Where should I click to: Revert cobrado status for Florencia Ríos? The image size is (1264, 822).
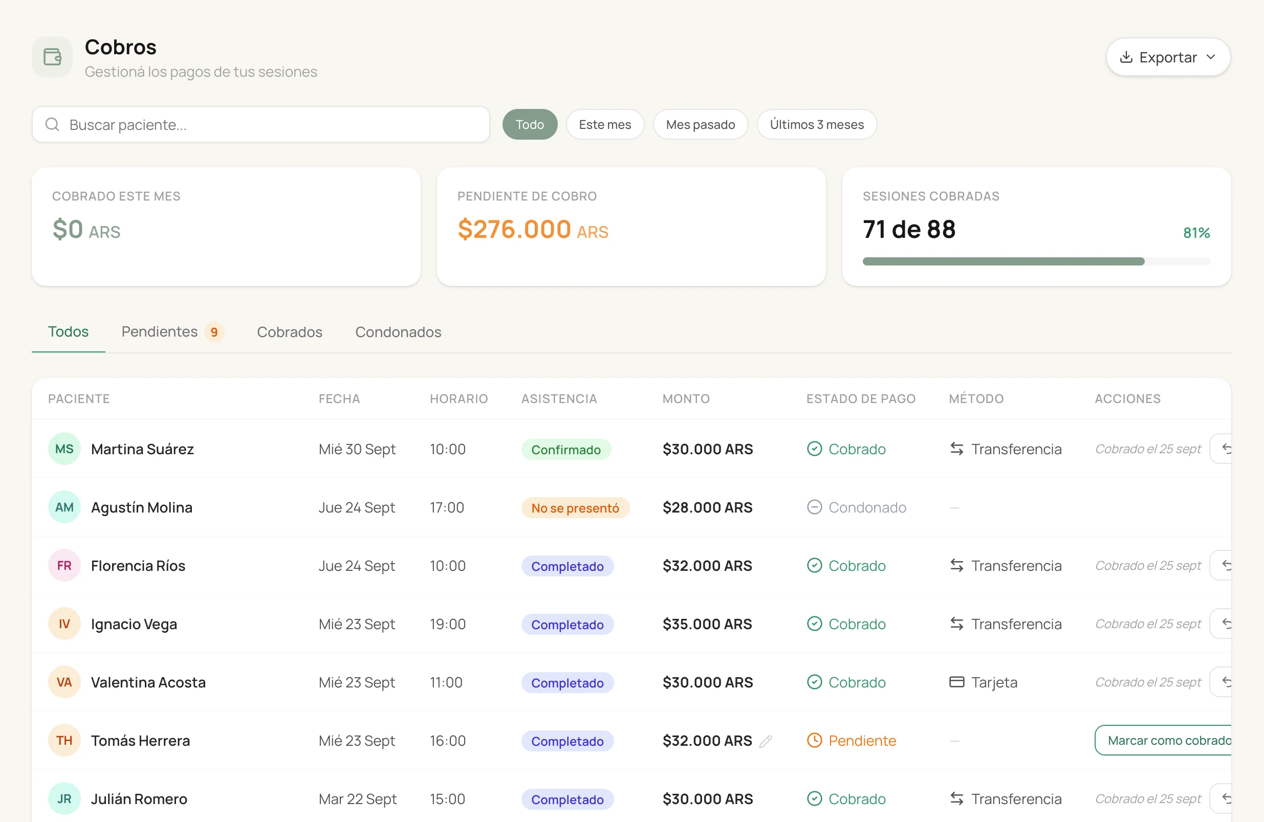1221,566
